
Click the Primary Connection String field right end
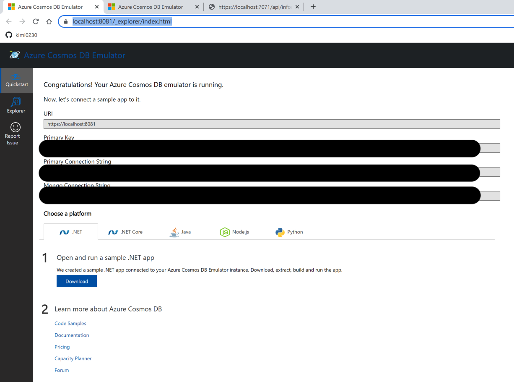click(x=490, y=172)
